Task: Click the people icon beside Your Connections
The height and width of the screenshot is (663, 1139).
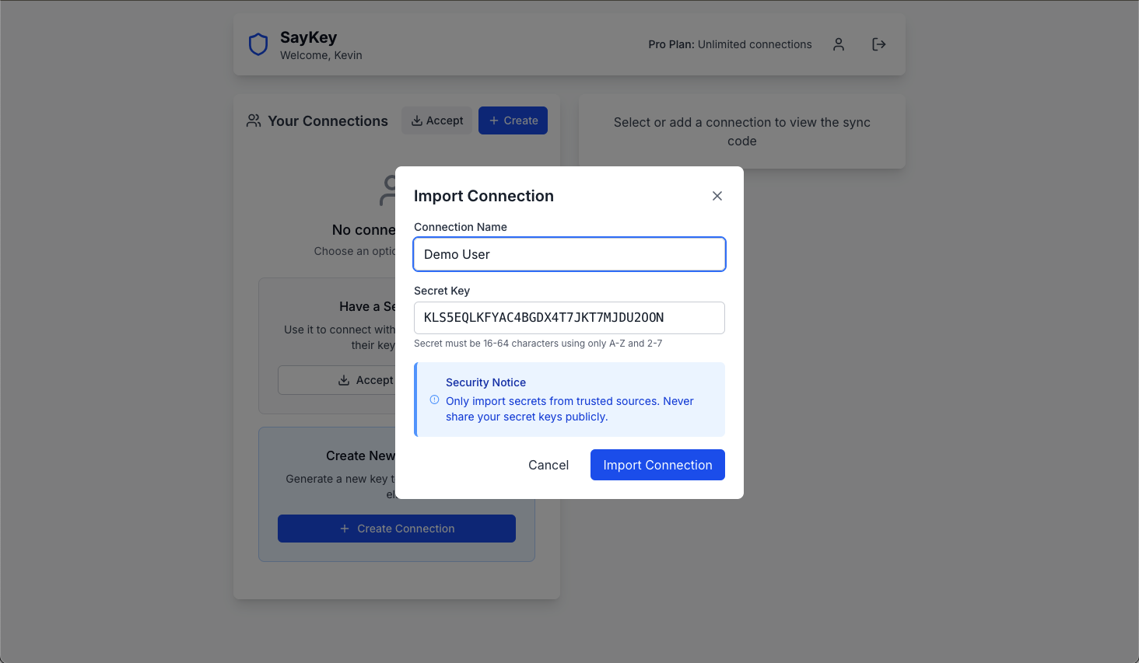Action: [254, 120]
